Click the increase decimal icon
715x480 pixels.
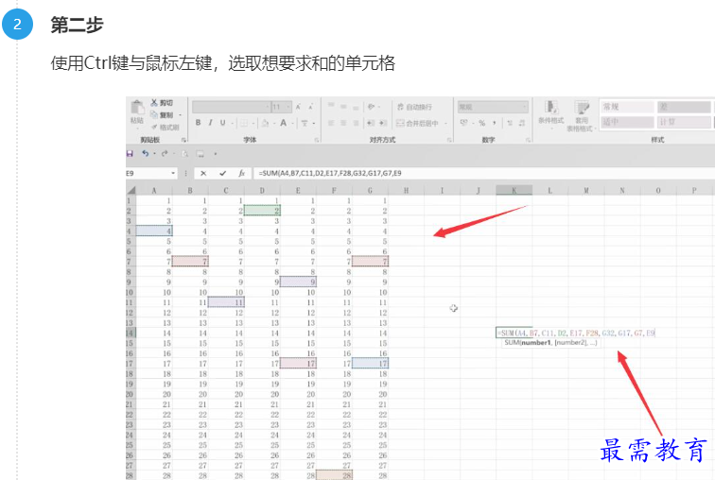510,123
